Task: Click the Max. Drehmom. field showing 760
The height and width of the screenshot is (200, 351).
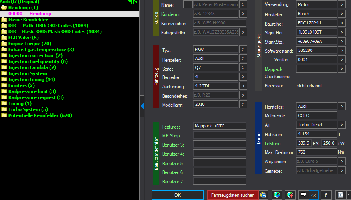Action: pyautogui.click(x=316, y=152)
